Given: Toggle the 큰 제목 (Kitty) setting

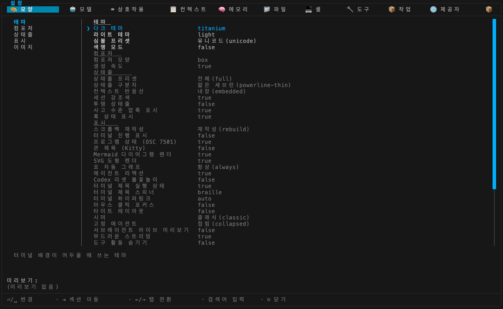Looking at the screenshot, I should coord(206,148).
